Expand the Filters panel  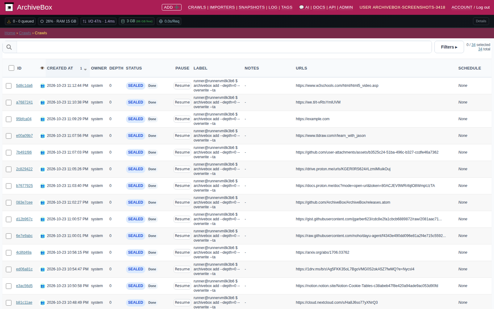click(449, 47)
